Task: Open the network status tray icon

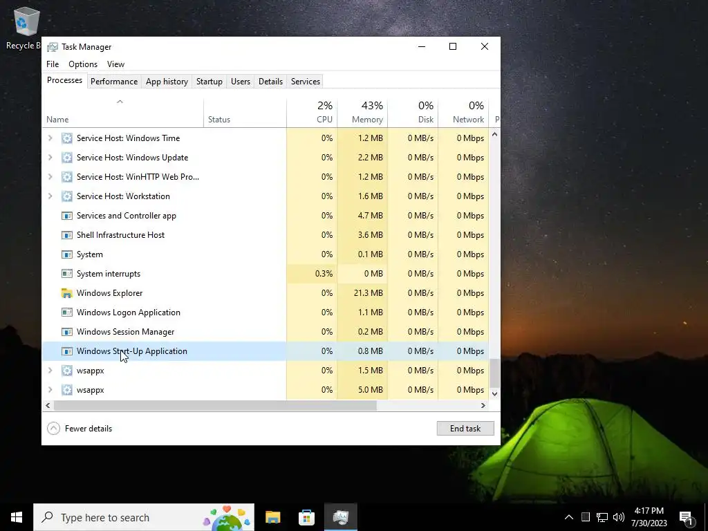Action: tap(602, 517)
